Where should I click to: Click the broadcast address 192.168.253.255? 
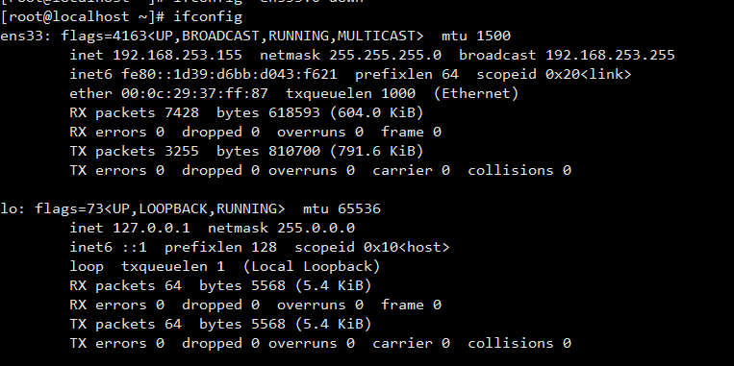point(610,55)
